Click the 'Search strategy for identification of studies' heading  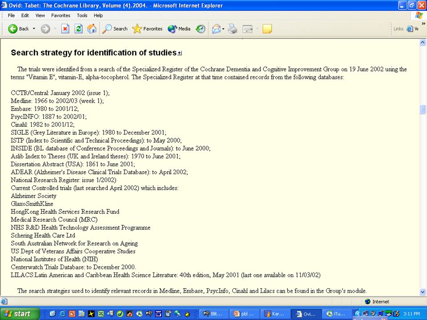pos(94,52)
